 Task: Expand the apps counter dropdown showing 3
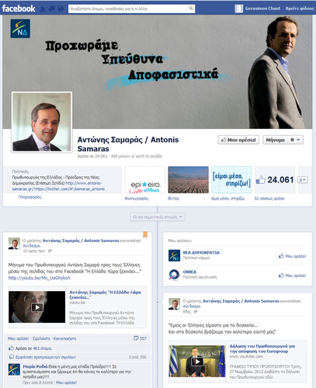[x=302, y=180]
